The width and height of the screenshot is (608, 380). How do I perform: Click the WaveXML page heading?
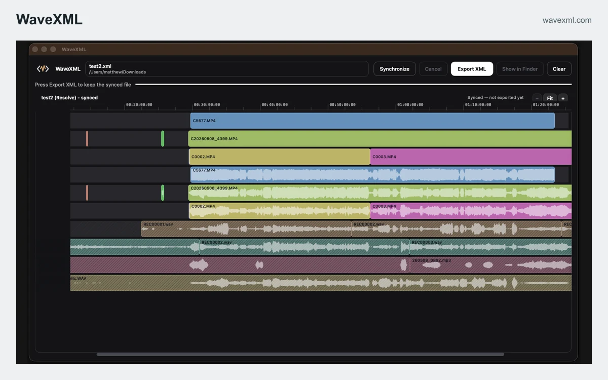point(49,20)
